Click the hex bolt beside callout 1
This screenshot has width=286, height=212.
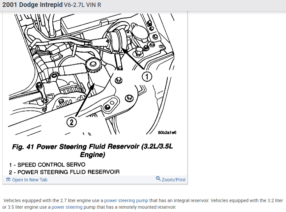(x=119, y=80)
